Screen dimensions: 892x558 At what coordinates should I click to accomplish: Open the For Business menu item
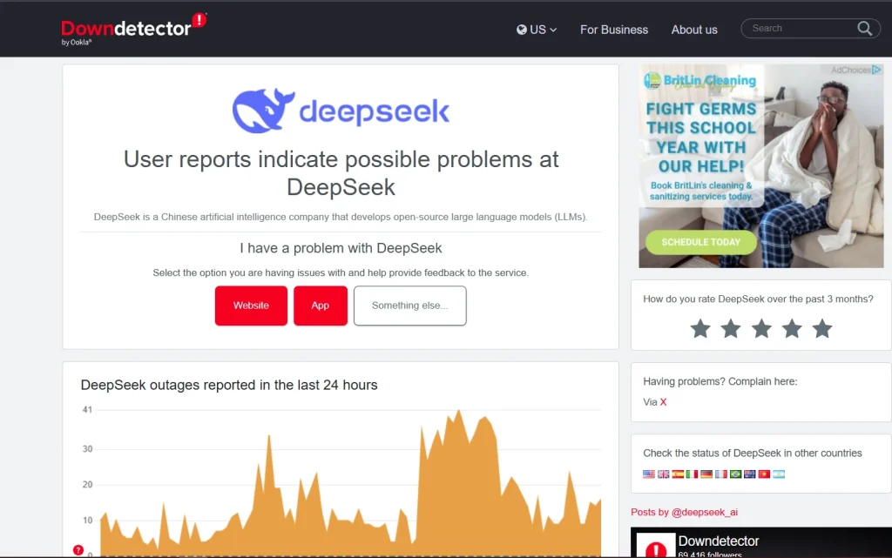pos(614,30)
